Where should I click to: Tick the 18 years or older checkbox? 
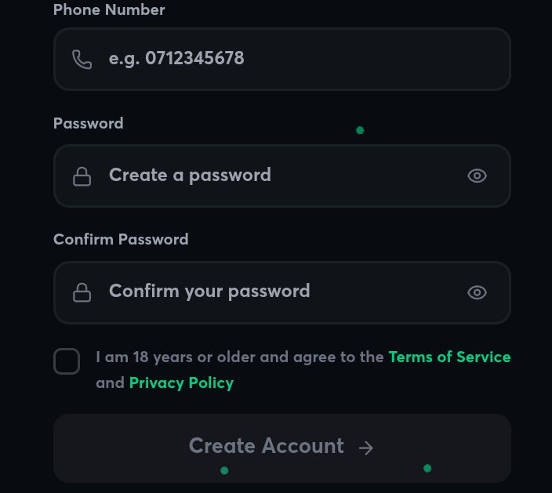pos(67,361)
